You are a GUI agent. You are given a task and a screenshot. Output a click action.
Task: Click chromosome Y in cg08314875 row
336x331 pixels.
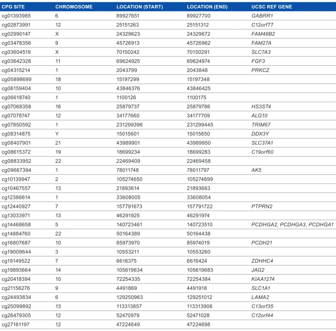pyautogui.click(x=57, y=134)
